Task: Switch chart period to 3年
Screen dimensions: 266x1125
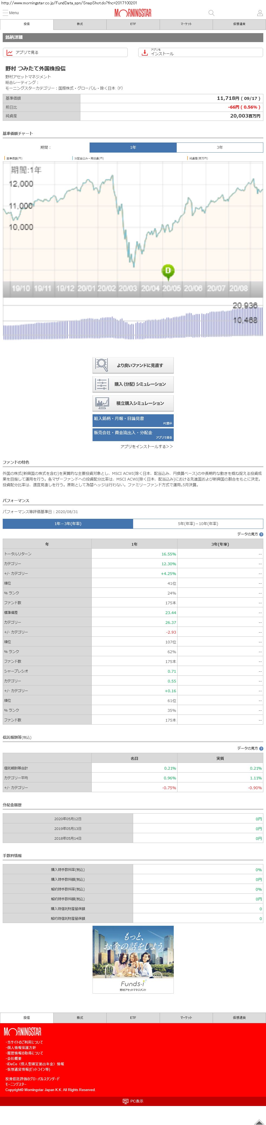Action: [219, 148]
